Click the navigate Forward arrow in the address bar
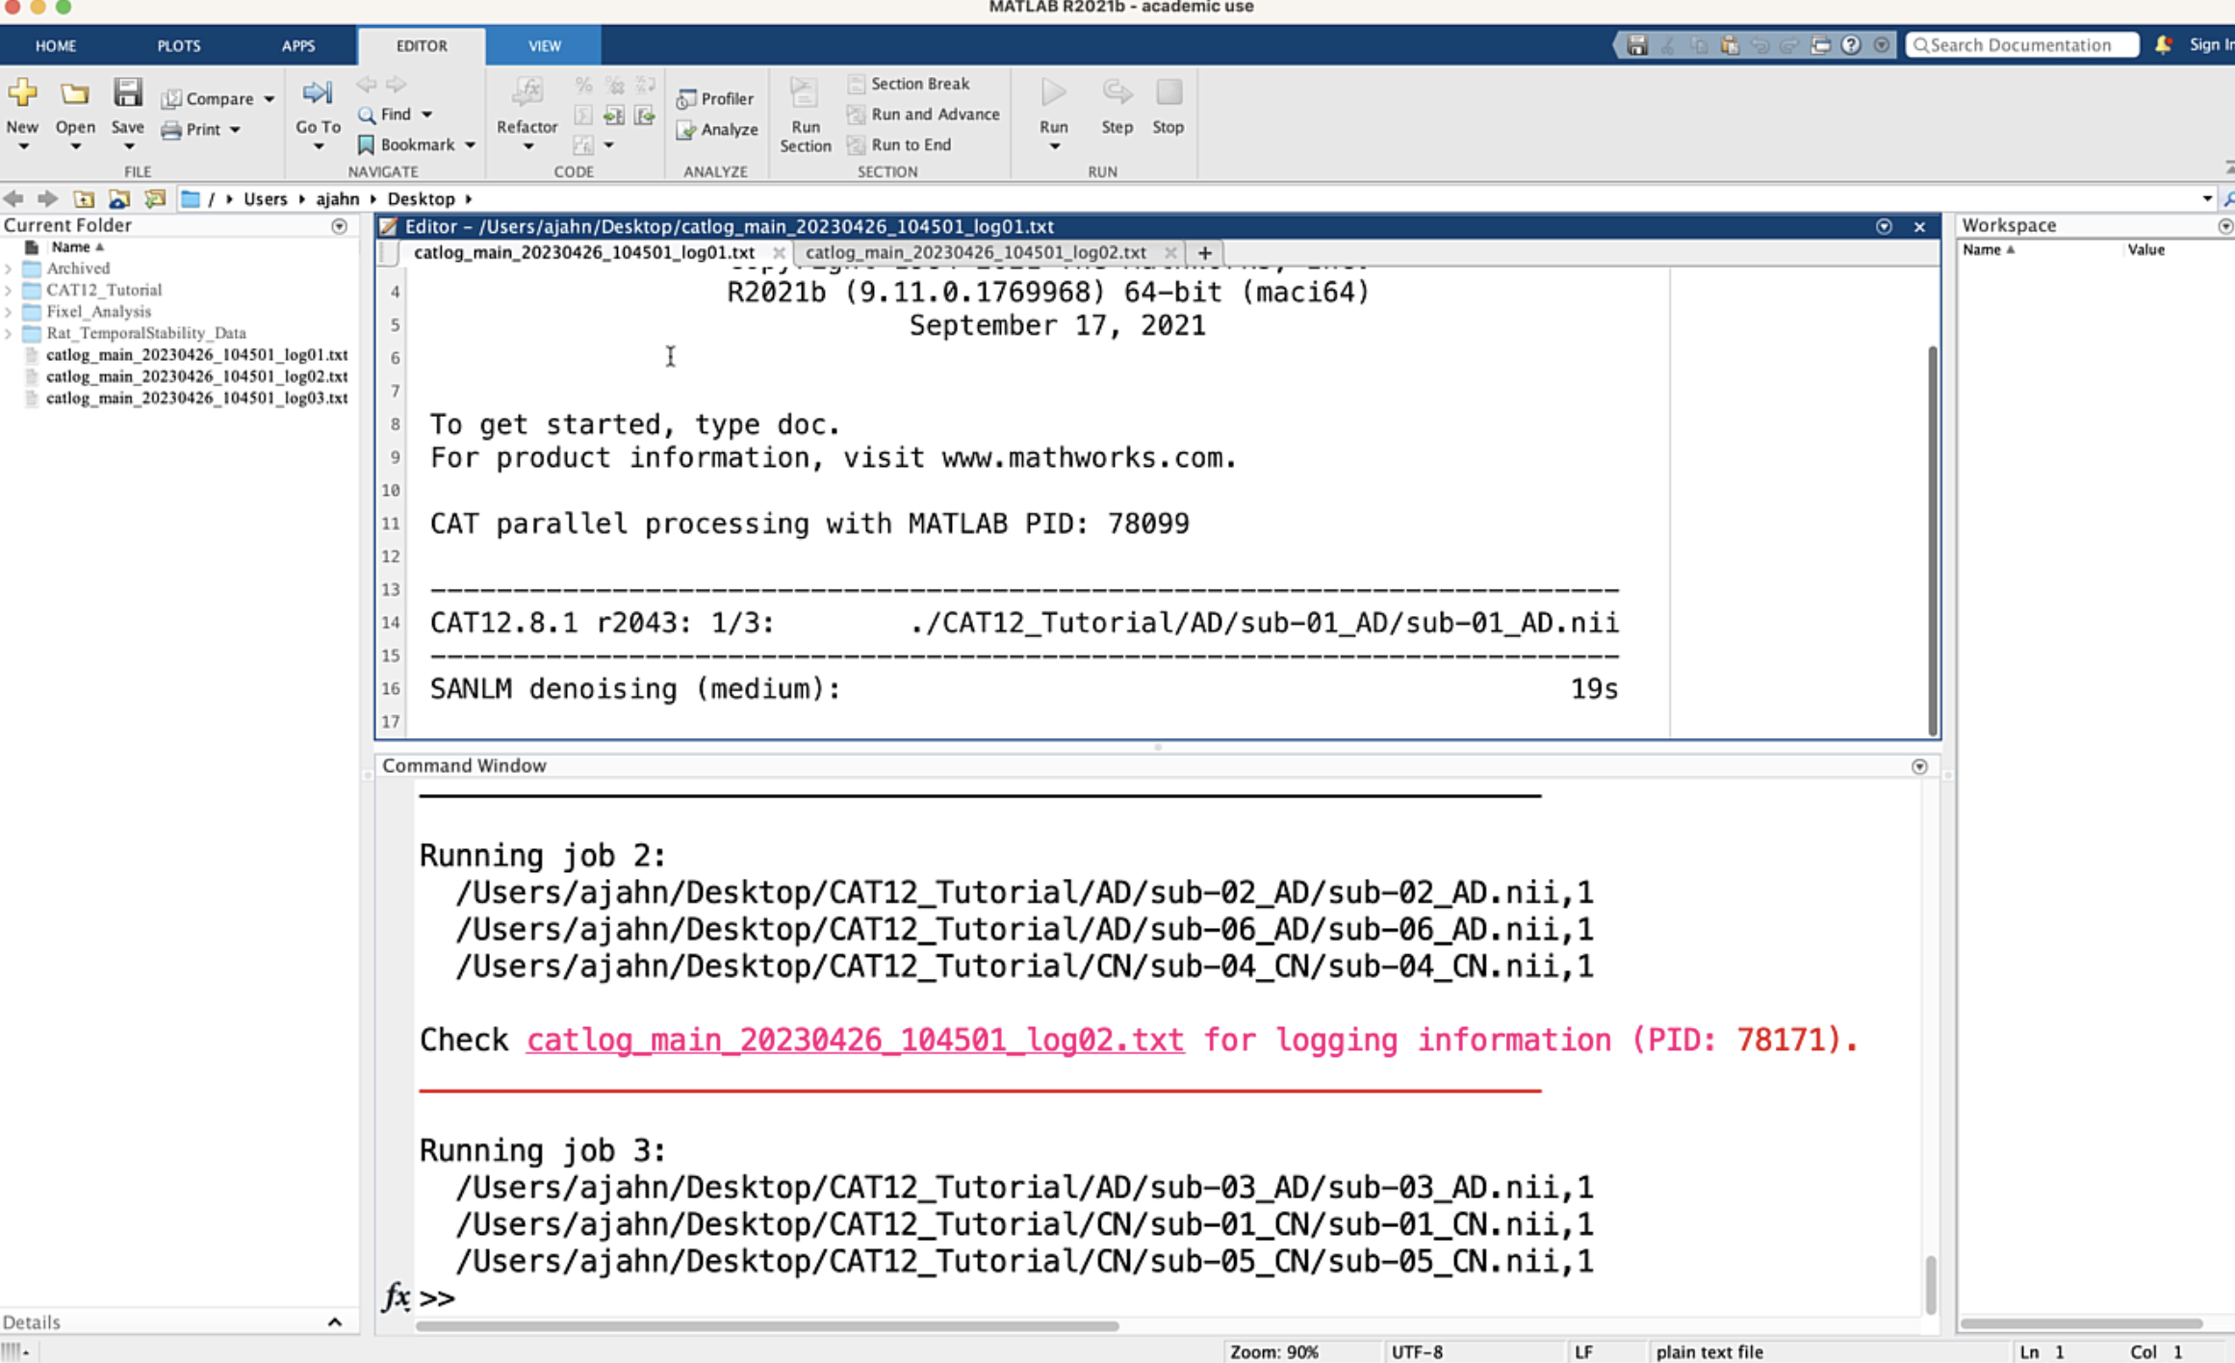This screenshot has width=2235, height=1363. 46,198
